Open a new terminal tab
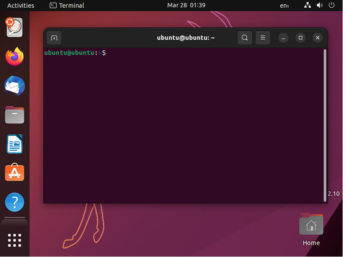Screen dimensions: 343x257 pos(54,38)
